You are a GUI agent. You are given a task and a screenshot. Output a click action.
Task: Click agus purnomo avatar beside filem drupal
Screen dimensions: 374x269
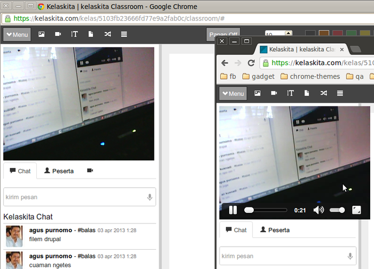point(14,236)
